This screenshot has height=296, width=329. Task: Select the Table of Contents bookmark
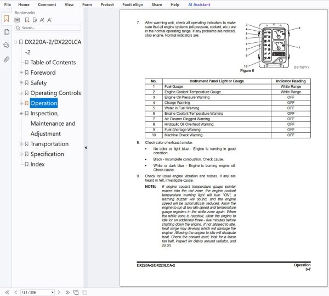53,63
